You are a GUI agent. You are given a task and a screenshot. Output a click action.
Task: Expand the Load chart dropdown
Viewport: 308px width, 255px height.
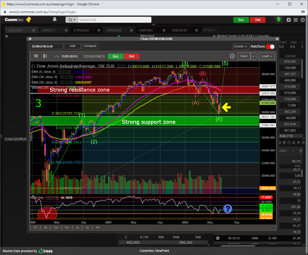[x=266, y=56]
